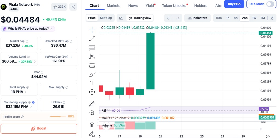The image size is (277, 138).
Task: Enable TradingView chart mode
Action: point(140,18)
